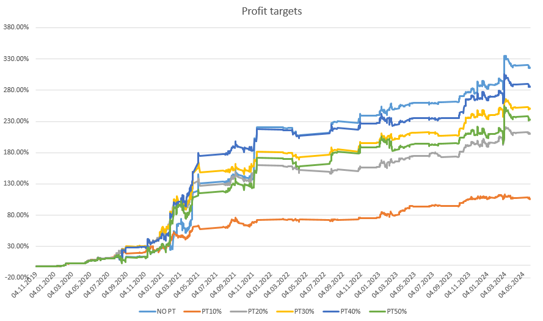Click the orange PT10% legend line marker

(x=194, y=311)
